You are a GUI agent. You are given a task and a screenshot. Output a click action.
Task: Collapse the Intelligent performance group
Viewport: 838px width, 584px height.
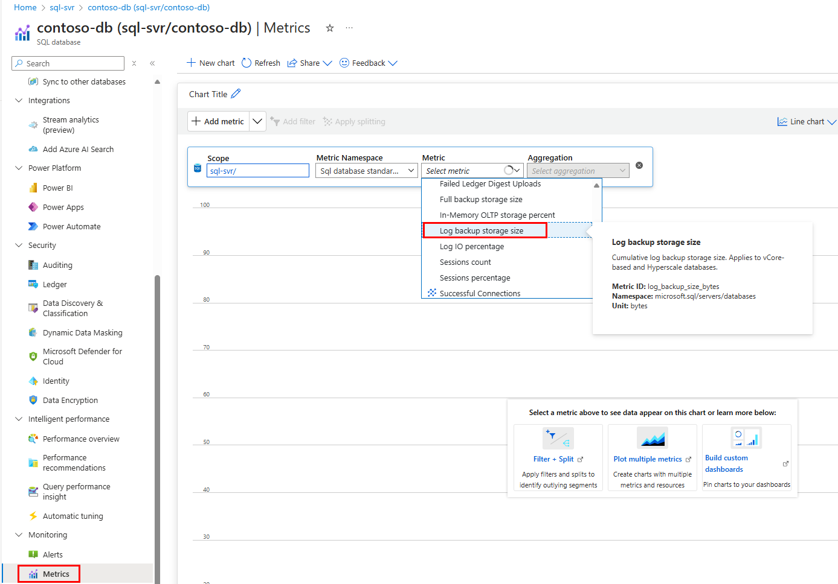19,419
